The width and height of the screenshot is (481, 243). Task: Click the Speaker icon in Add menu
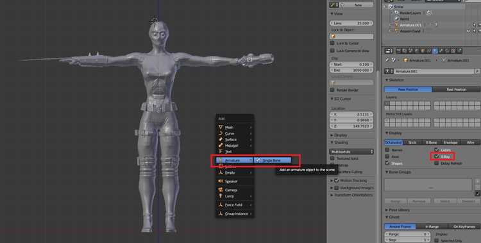(221, 181)
